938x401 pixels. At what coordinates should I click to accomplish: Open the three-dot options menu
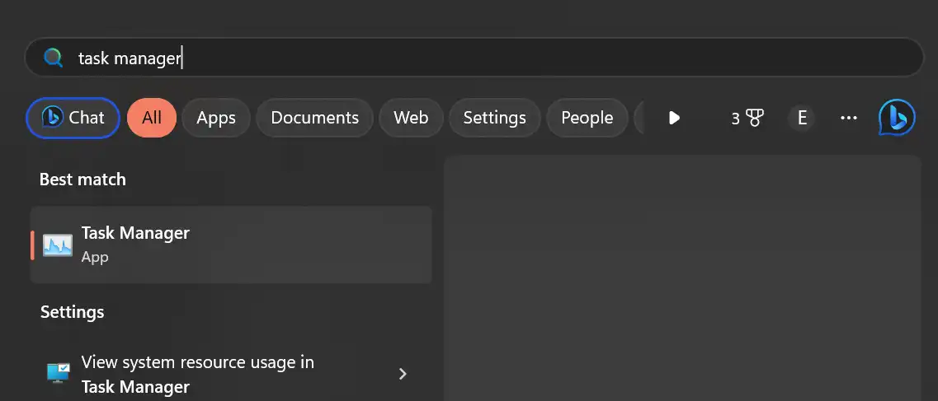coord(849,118)
